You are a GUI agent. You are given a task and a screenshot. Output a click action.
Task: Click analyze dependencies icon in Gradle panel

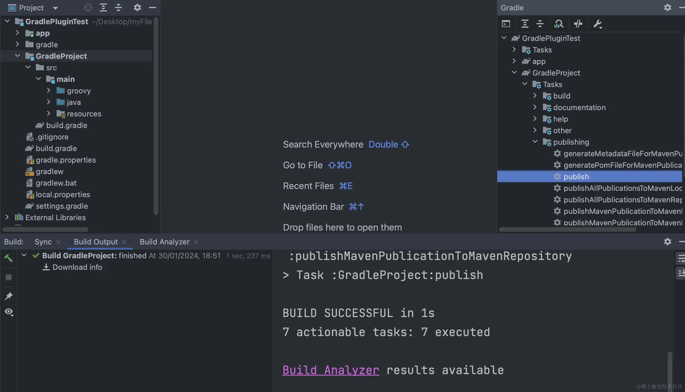(559, 24)
